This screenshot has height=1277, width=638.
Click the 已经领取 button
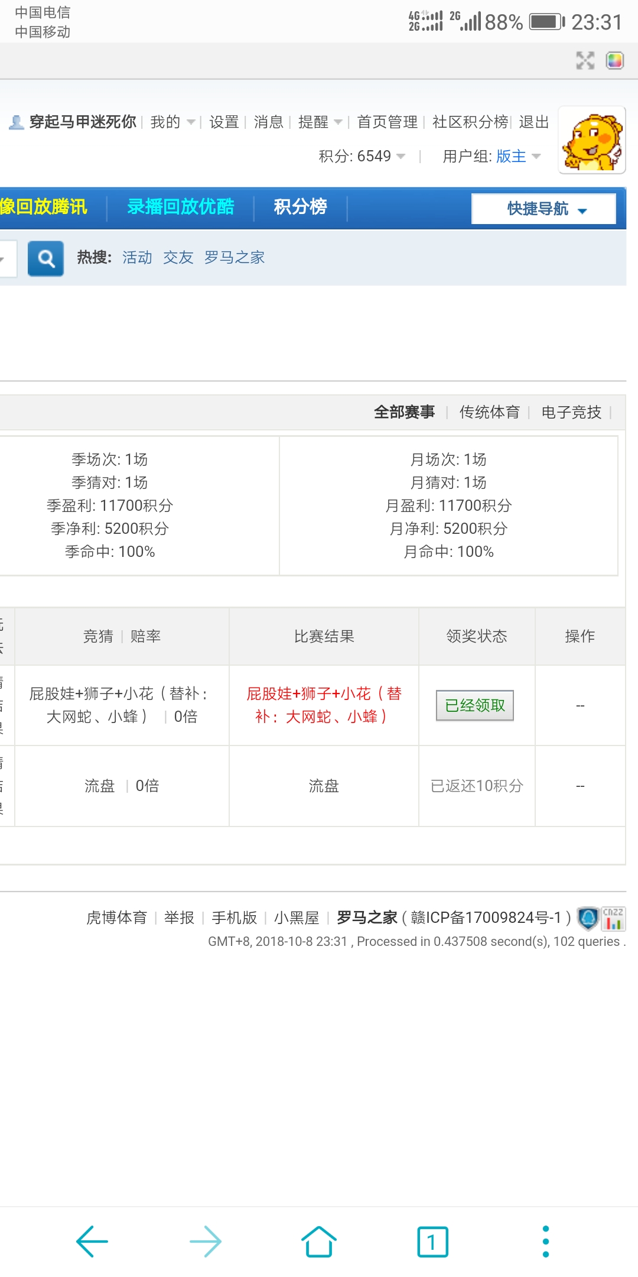click(475, 705)
